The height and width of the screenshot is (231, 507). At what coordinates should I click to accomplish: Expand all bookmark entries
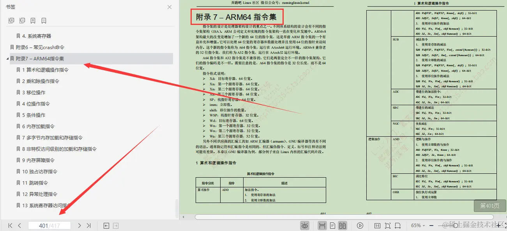11,20
